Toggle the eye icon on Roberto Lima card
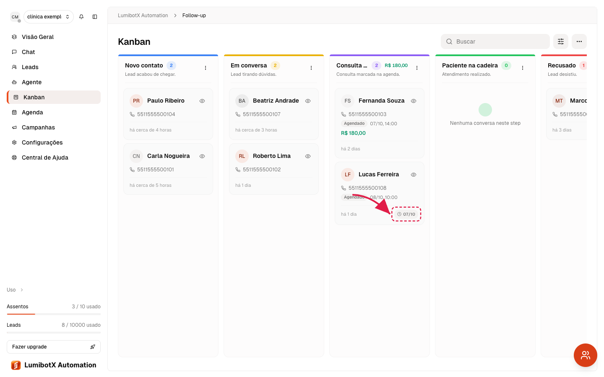 [x=308, y=156]
